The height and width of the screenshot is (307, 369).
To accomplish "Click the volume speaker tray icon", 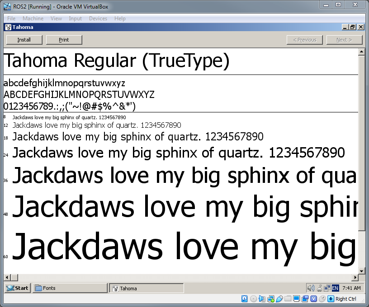I will click(311, 288).
